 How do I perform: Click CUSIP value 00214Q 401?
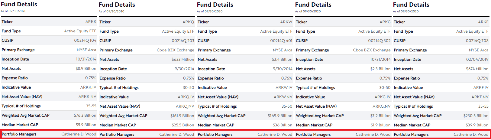(x=281, y=41)
